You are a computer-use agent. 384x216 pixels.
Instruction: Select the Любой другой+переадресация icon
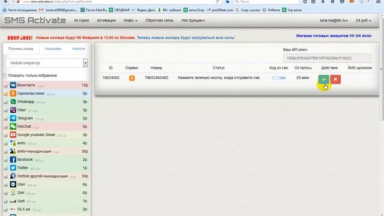[13, 176]
